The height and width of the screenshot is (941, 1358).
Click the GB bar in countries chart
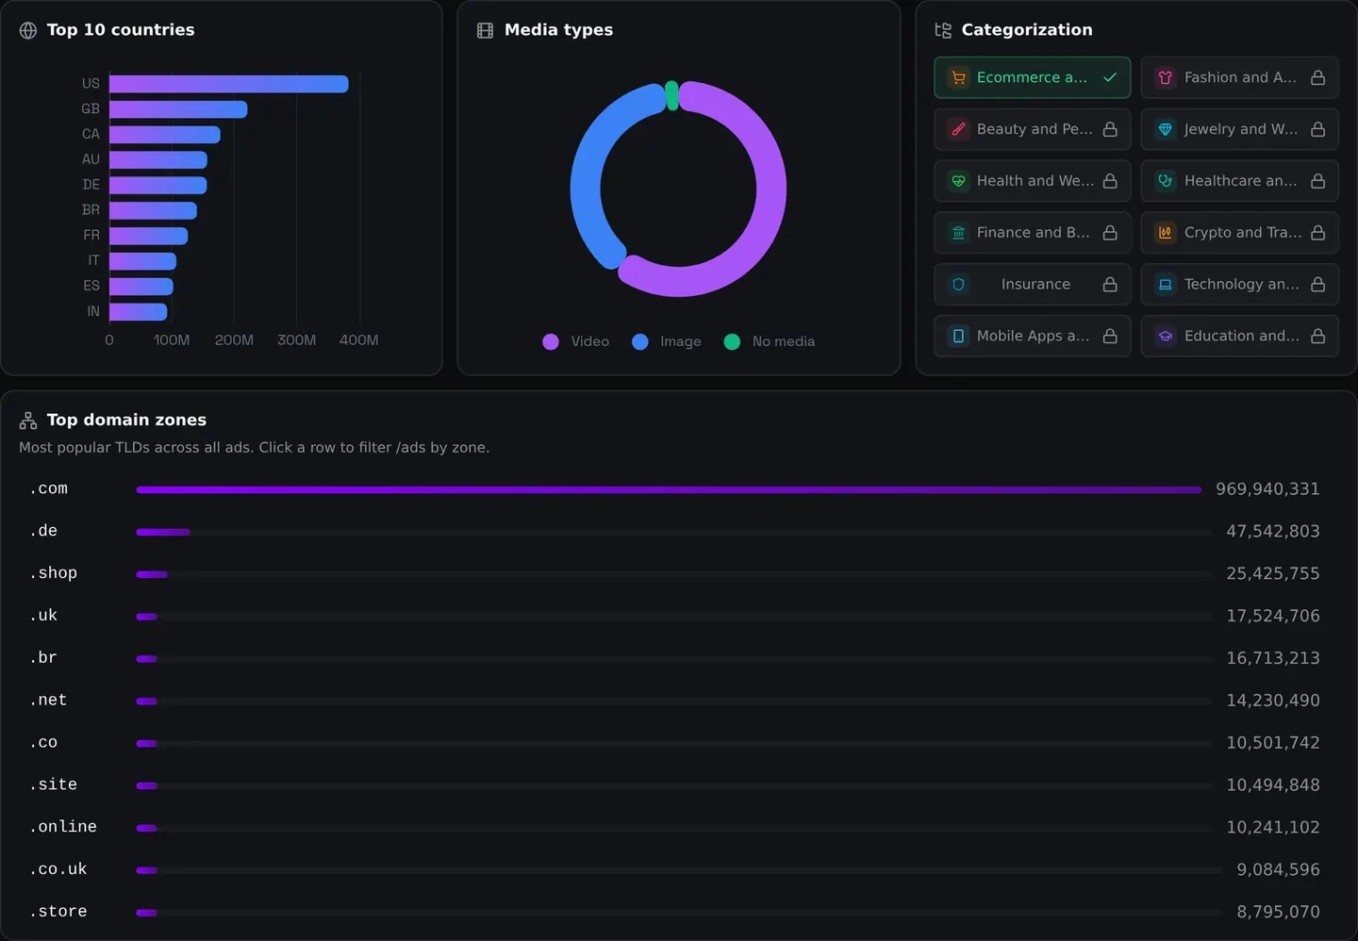point(178,109)
